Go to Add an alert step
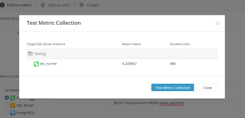Viewport: 245px width, 118px height. pos(59,5)
